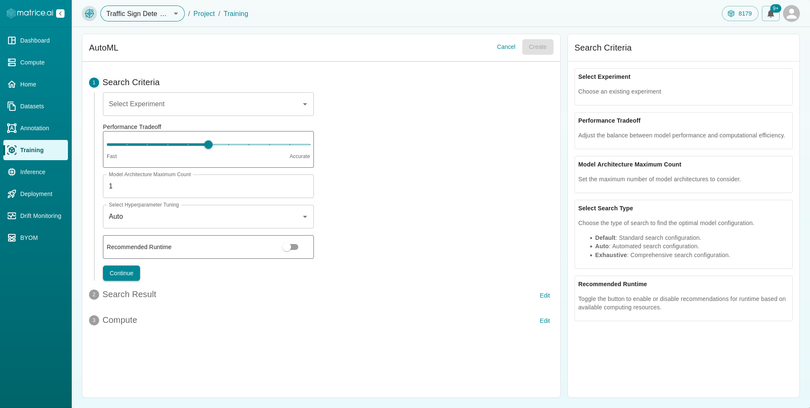Image resolution: width=810 pixels, height=408 pixels.
Task: Open the Select Experiment dropdown
Action: pyautogui.click(x=208, y=104)
